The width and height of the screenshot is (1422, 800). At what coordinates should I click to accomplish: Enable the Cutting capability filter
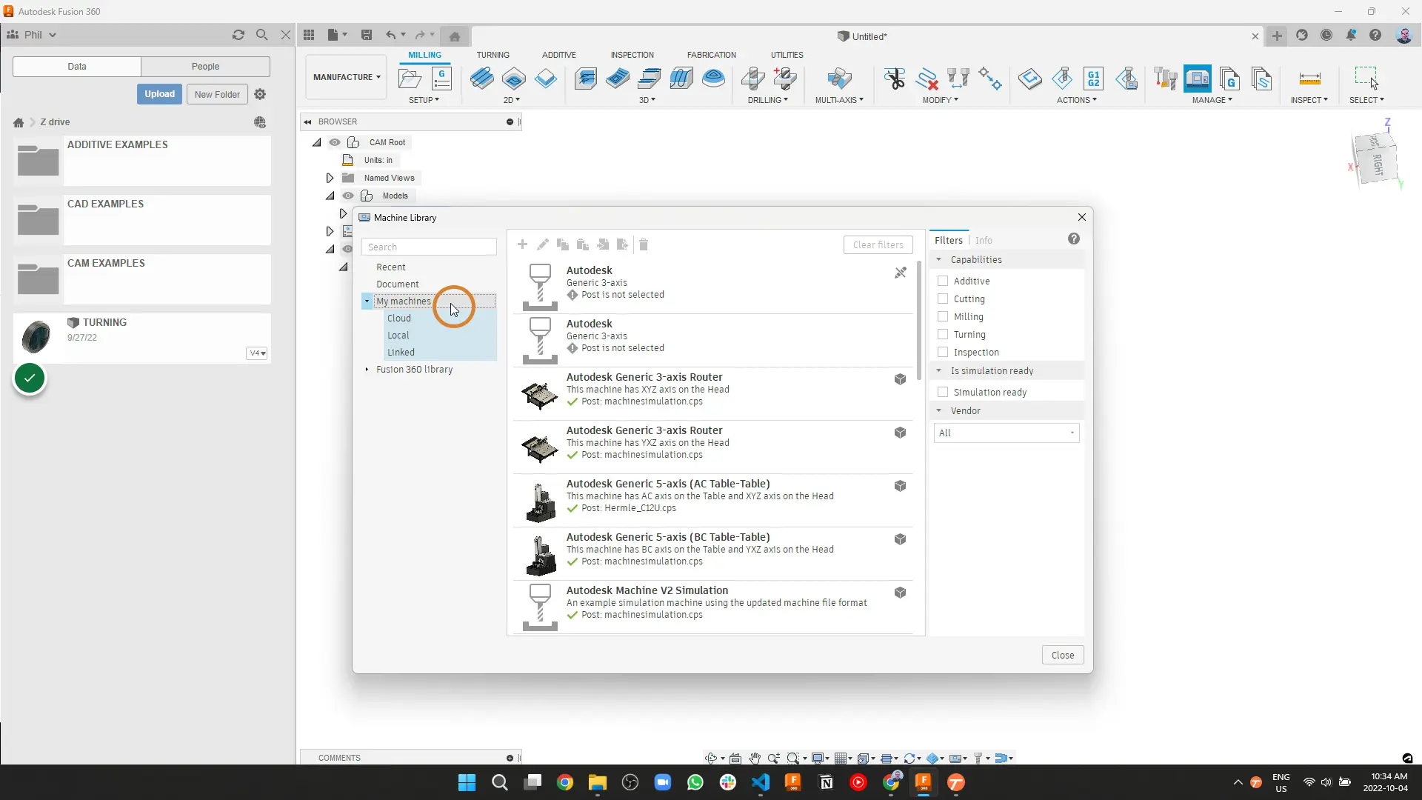point(943,299)
